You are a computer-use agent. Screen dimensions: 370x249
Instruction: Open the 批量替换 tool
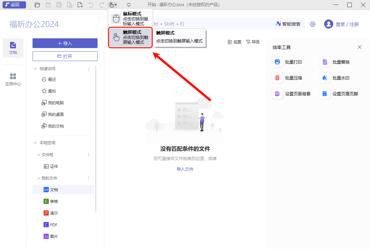[x=335, y=62]
